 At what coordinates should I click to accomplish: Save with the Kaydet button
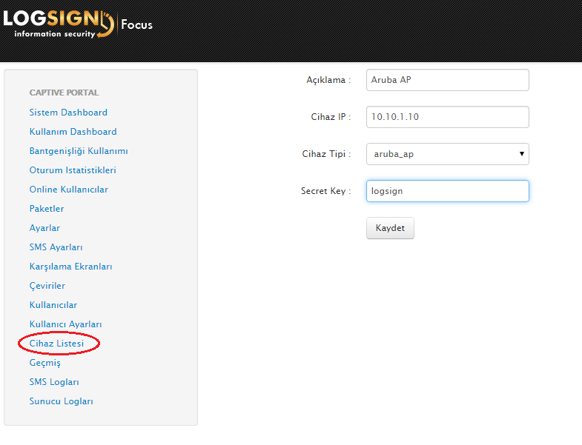pos(390,228)
